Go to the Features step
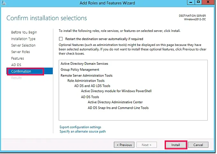Screen dimensions: 217x154 [x=18, y=58]
